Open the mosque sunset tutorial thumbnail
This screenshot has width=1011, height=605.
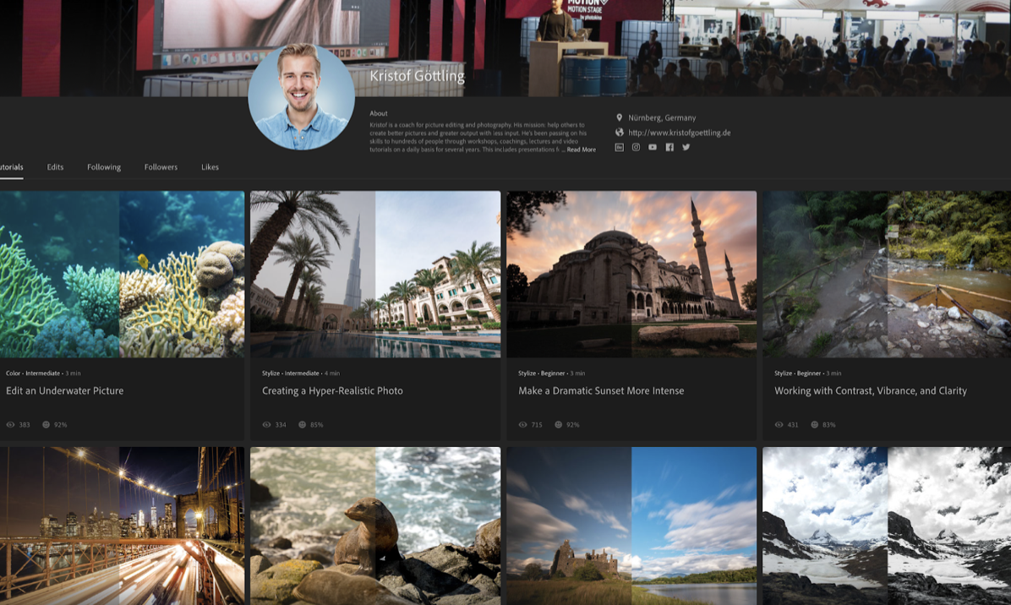tap(631, 274)
